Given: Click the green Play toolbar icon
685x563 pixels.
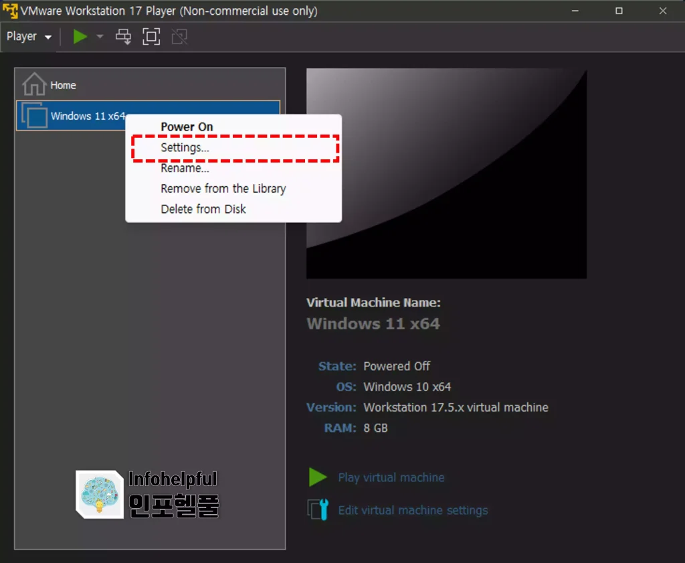Looking at the screenshot, I should tap(80, 37).
